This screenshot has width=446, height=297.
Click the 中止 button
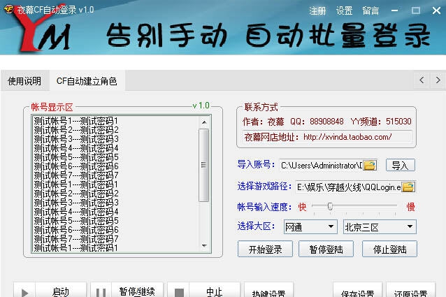tap(214, 291)
